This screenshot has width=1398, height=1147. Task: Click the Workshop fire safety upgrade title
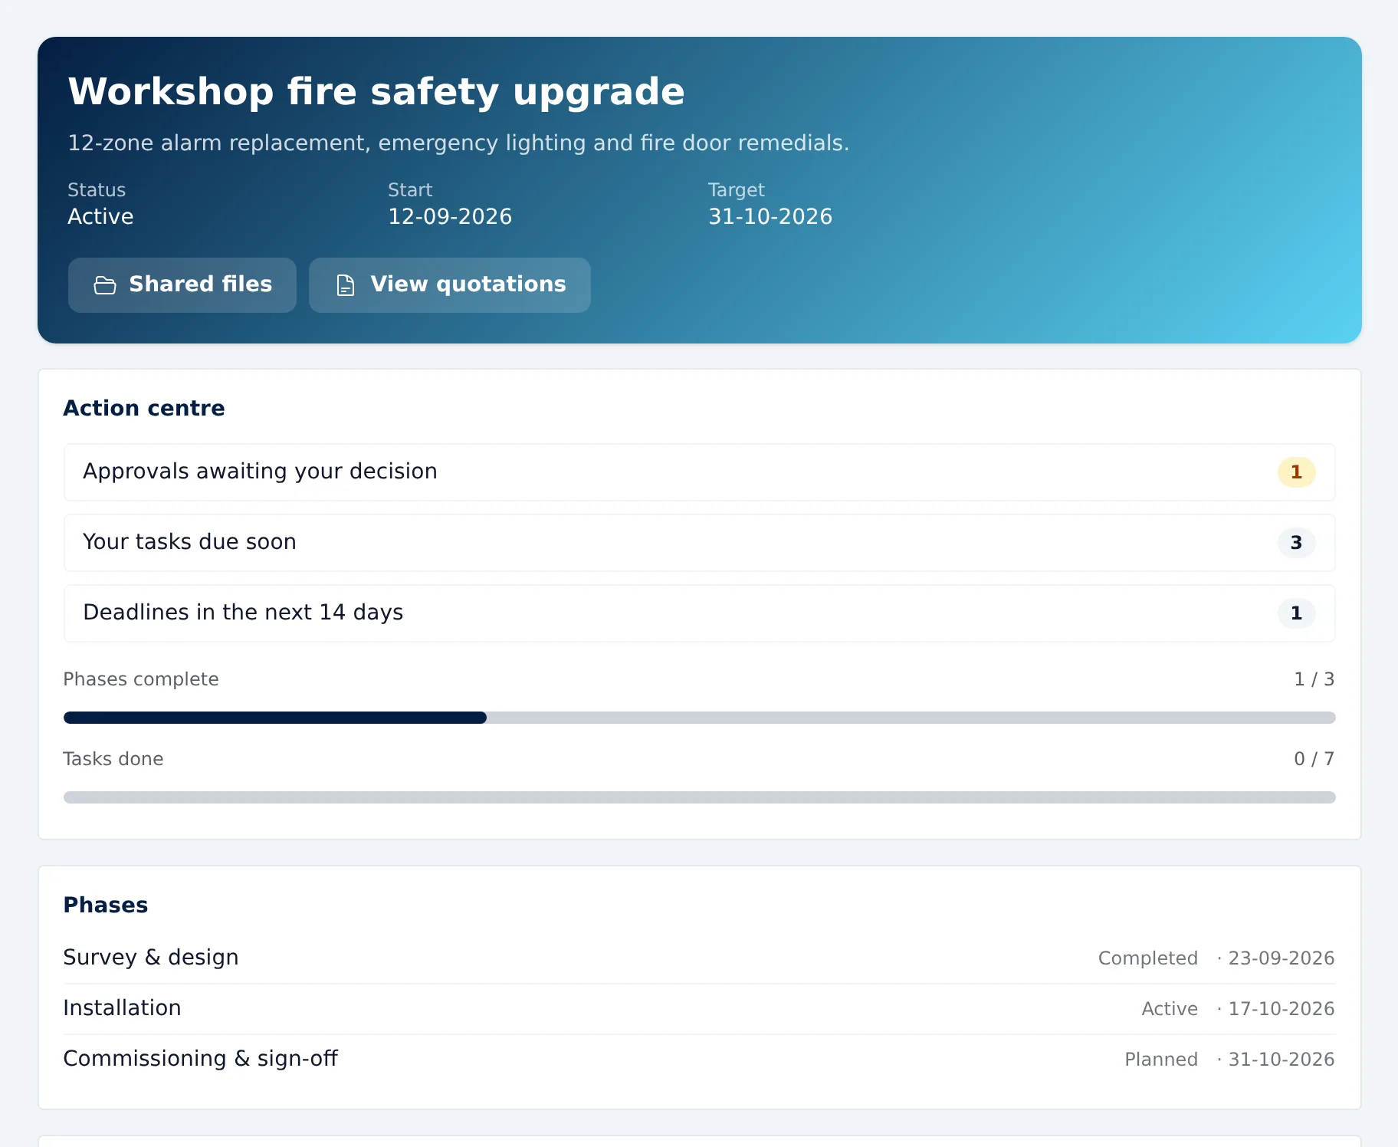pyautogui.click(x=376, y=92)
